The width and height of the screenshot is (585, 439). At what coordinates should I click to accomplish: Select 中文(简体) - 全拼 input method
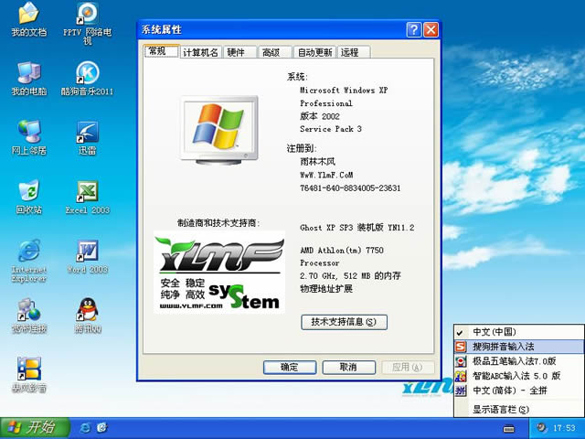tap(518, 391)
